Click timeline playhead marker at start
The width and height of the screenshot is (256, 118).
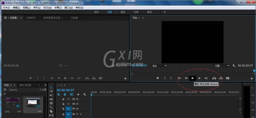coord(91,95)
